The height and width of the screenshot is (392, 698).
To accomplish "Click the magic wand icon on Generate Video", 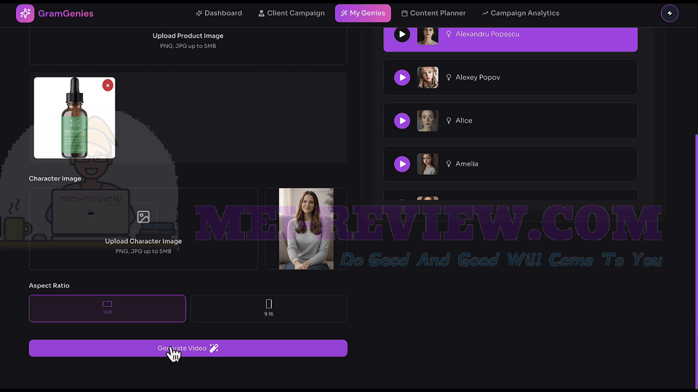I will pyautogui.click(x=214, y=348).
